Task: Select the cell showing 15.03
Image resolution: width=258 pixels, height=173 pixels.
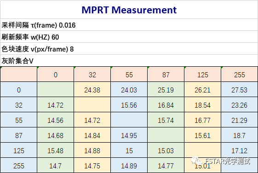Action: 166,150
